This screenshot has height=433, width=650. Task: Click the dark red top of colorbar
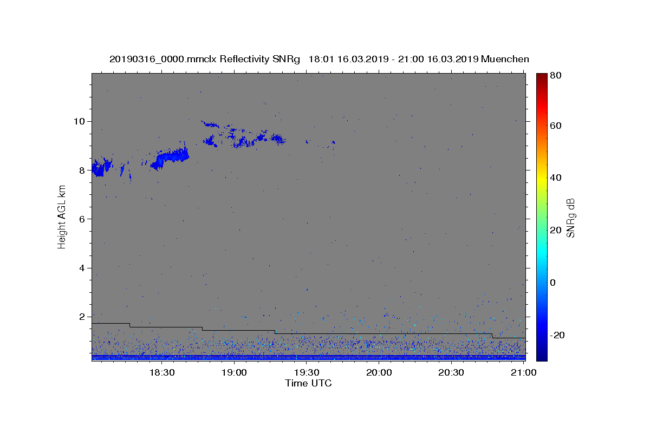pos(542,77)
